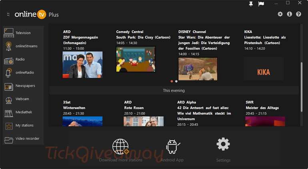Open the Star Wars Disney Channel thumbnail
This screenshot has height=169, width=308.
click(198, 69)
